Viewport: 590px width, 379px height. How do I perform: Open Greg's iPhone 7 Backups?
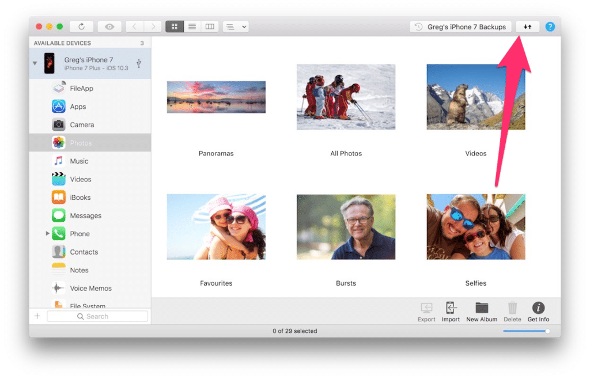coord(460,26)
